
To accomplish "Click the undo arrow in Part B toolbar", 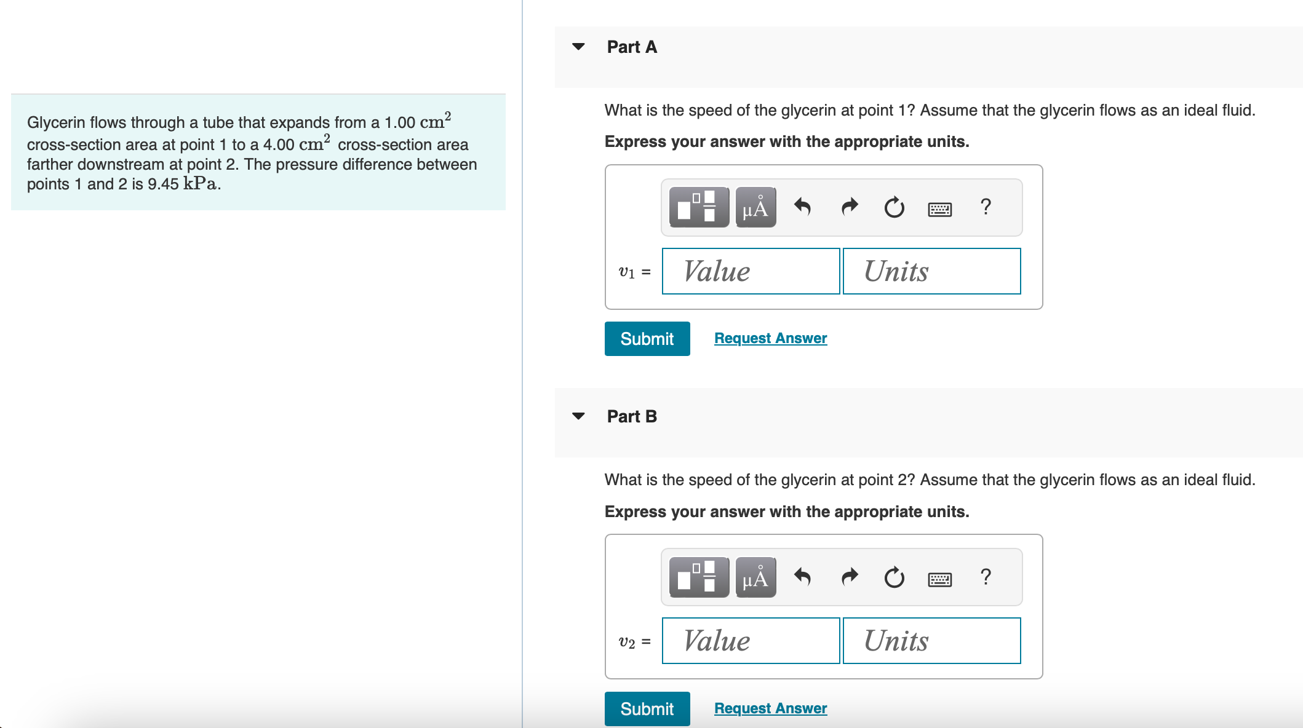I will point(802,577).
